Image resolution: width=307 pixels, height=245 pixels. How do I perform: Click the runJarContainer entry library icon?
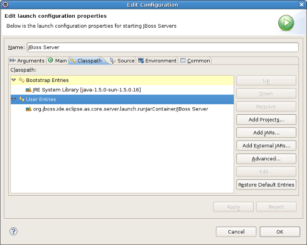tap(28, 109)
